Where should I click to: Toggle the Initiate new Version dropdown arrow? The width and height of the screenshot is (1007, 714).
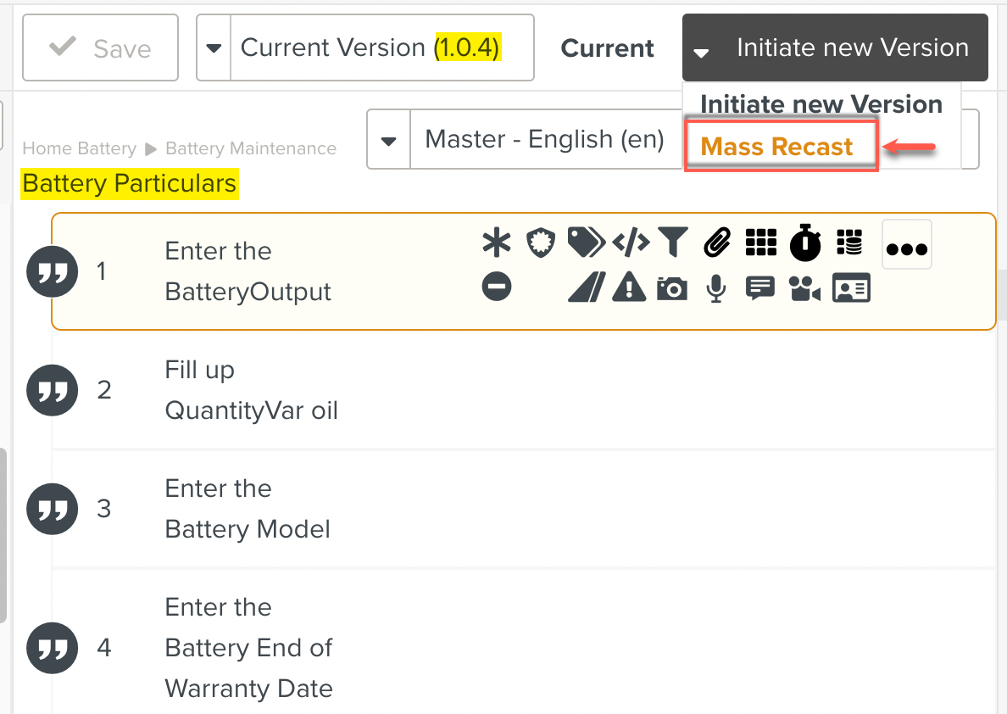701,53
